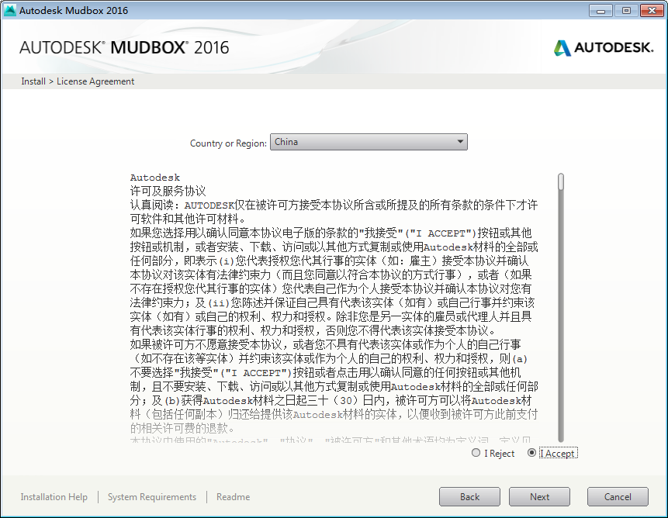Click the Install breadcrumb link
The image size is (668, 518).
[x=33, y=81]
